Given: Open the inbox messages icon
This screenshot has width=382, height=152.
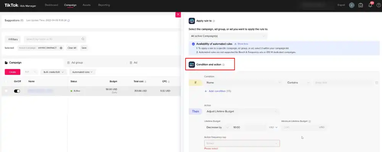Looking at the screenshot, I should pyautogui.click(x=361, y=5).
